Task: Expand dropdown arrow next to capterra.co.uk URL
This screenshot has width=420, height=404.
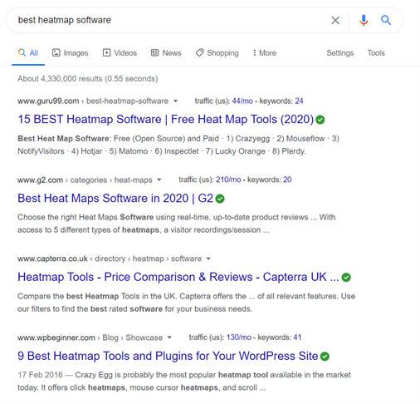Action: [x=208, y=259]
